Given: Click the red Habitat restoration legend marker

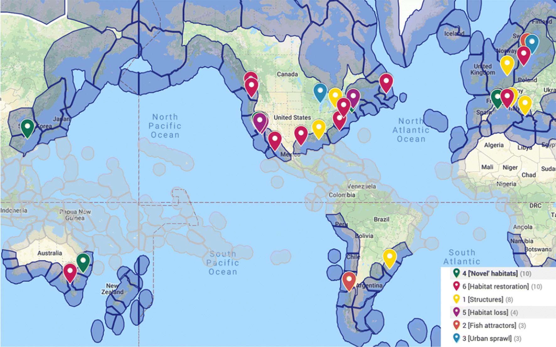Looking at the screenshot, I should point(457,286).
